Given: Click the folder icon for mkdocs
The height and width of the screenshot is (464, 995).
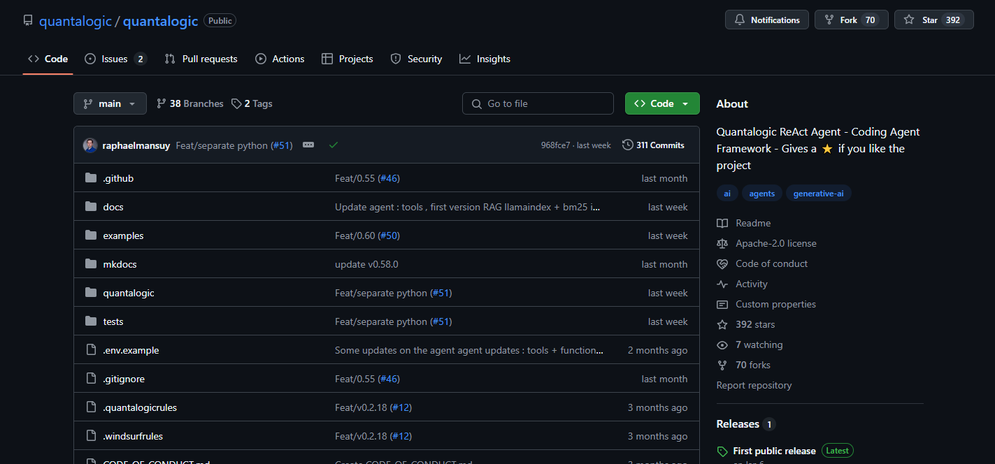Looking at the screenshot, I should click(90, 264).
